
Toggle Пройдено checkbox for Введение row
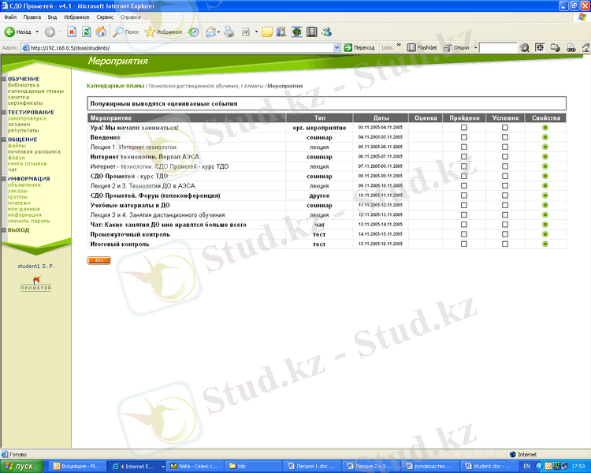point(464,137)
